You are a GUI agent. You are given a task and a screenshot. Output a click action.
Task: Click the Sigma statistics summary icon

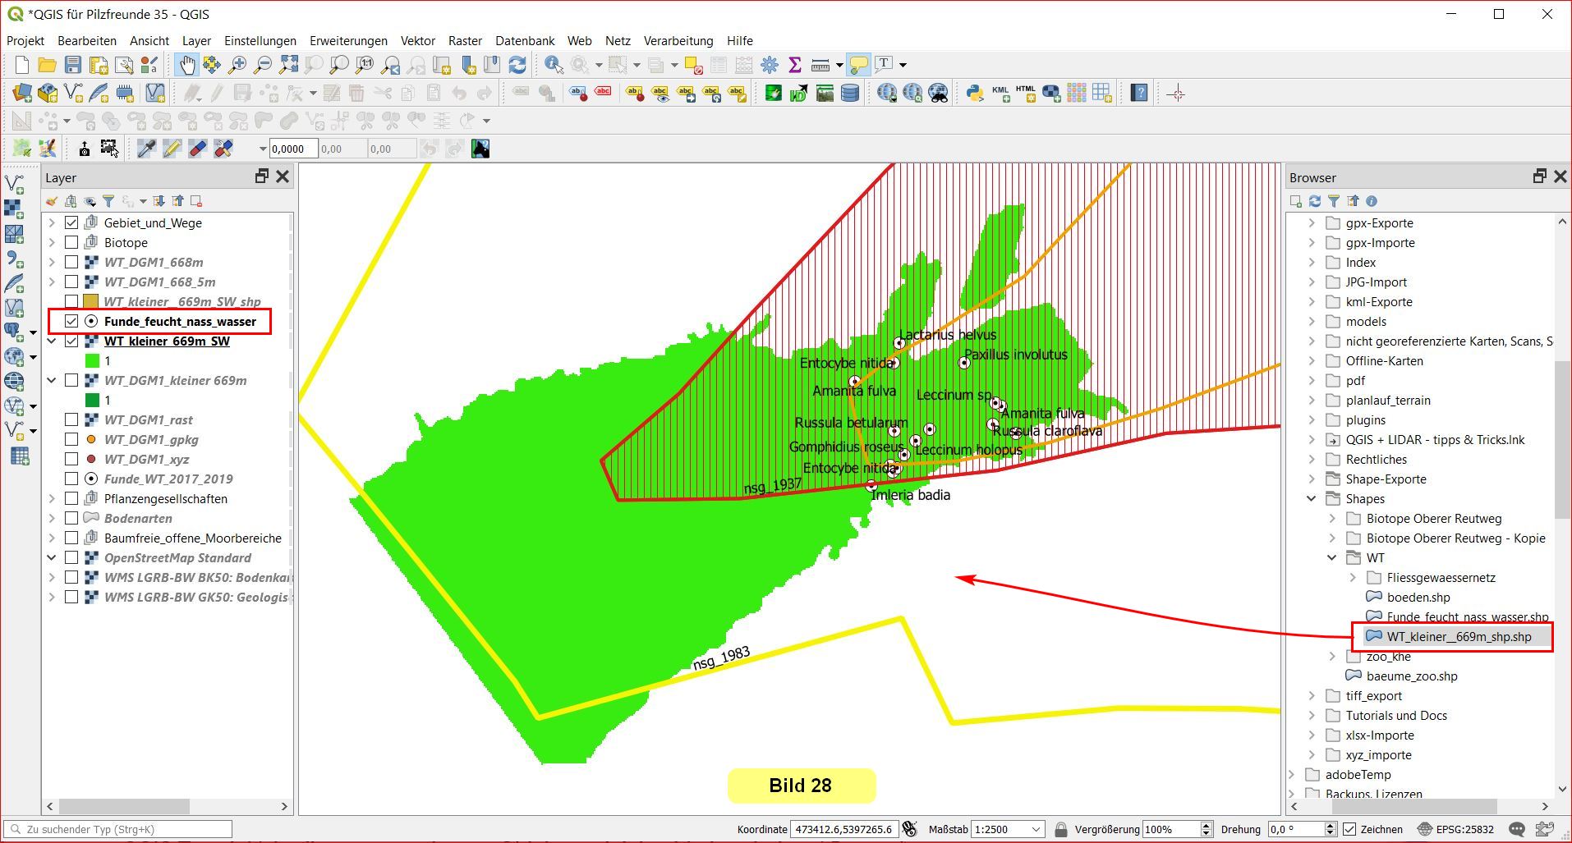click(x=794, y=65)
